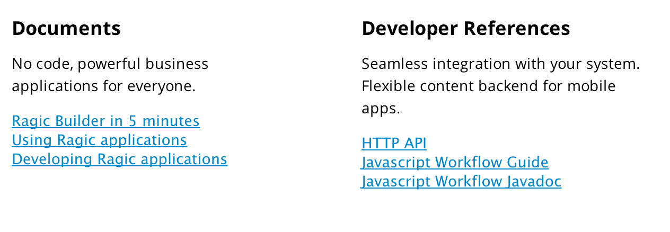Open the Ragic Builder in 5 minutes link

[105, 121]
